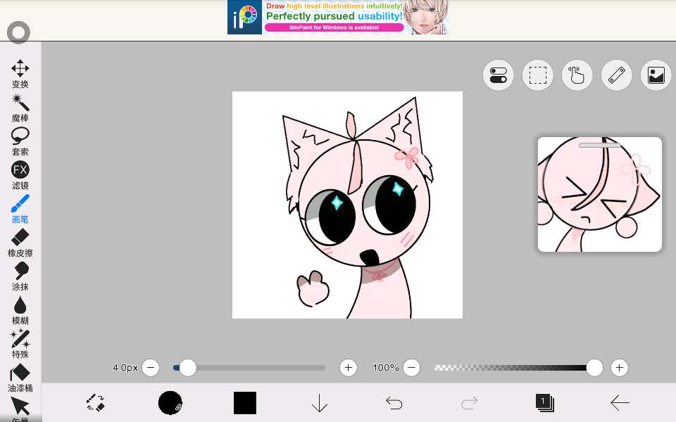Redo the stroke
The image size is (676, 422).
pos(469,403)
